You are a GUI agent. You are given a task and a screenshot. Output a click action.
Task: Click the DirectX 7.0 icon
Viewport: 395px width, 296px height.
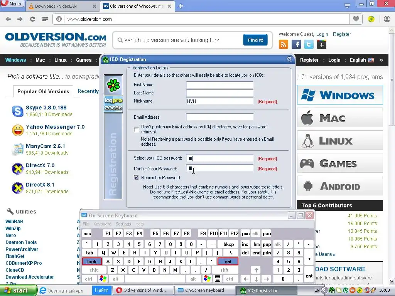(x=18, y=169)
